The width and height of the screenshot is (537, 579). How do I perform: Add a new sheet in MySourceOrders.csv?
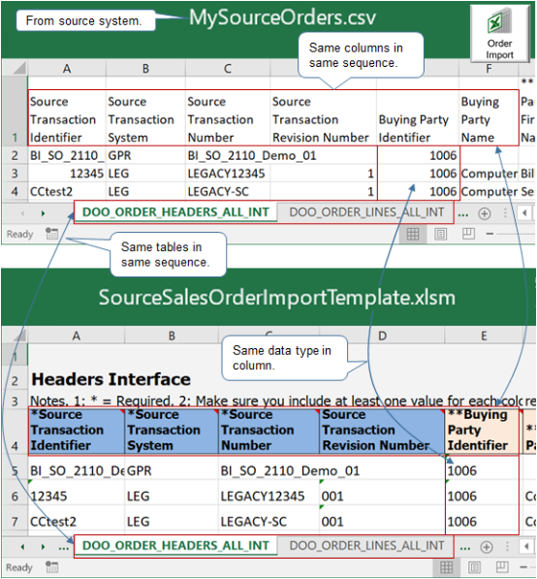click(x=485, y=213)
